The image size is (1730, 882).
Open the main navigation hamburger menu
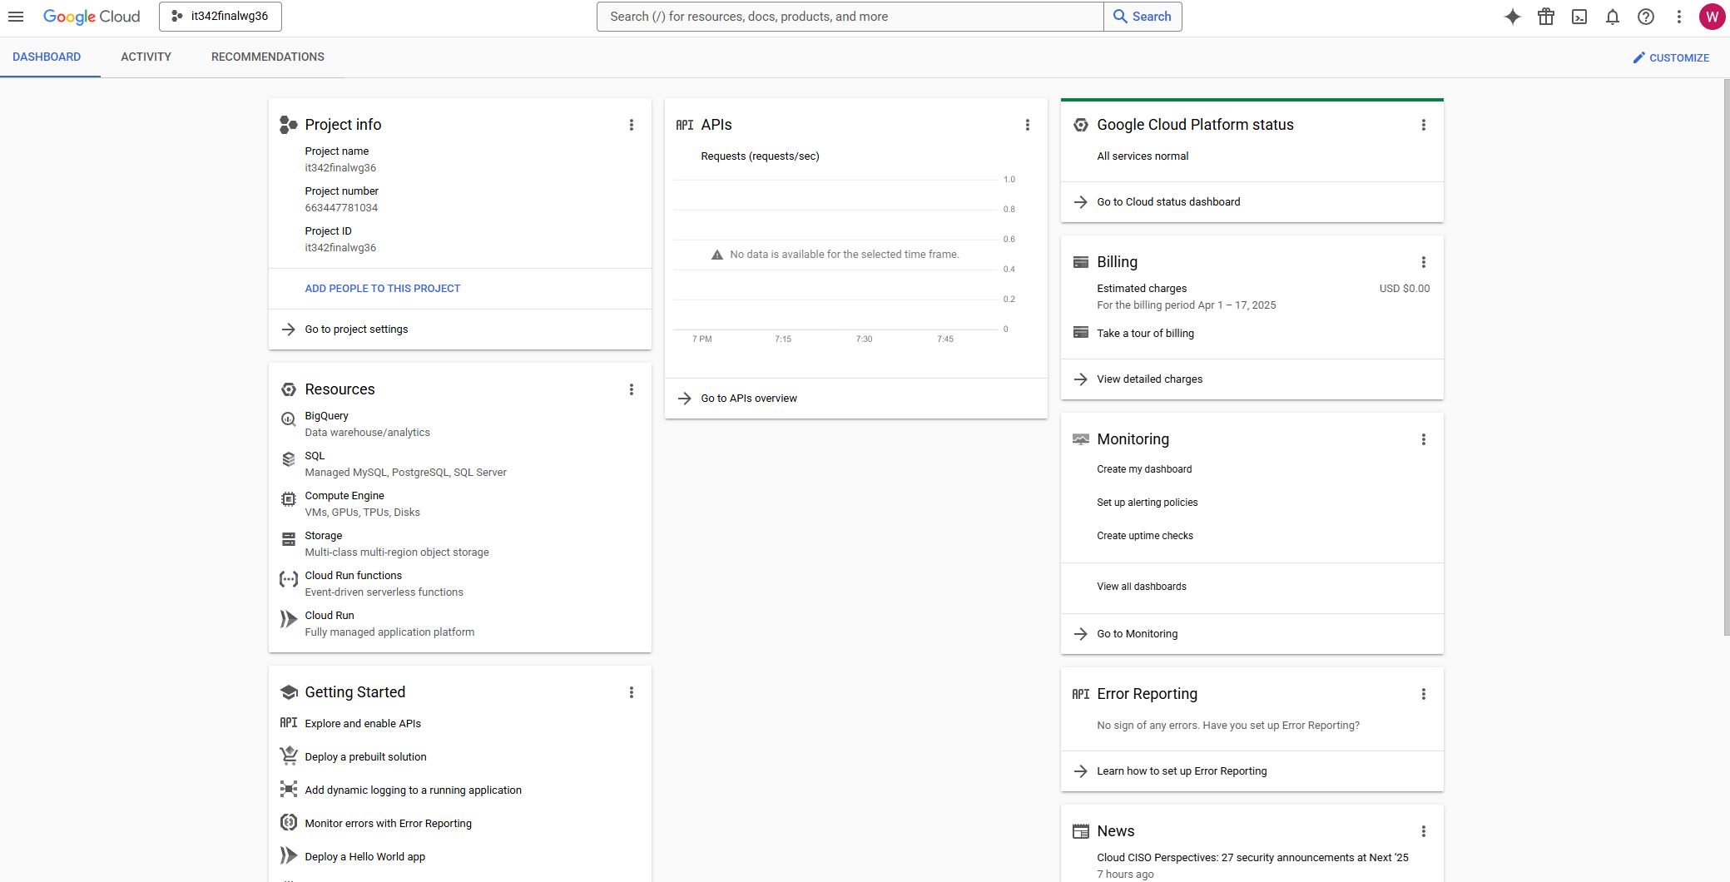(16, 17)
